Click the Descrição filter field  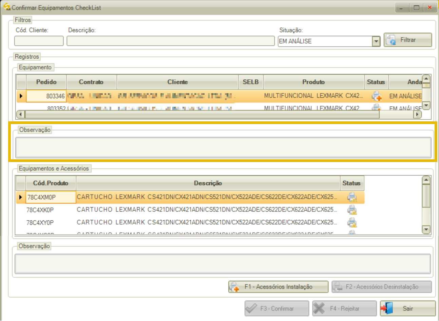170,41
